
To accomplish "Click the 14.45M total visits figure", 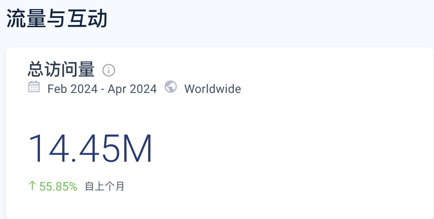I will [90, 149].
